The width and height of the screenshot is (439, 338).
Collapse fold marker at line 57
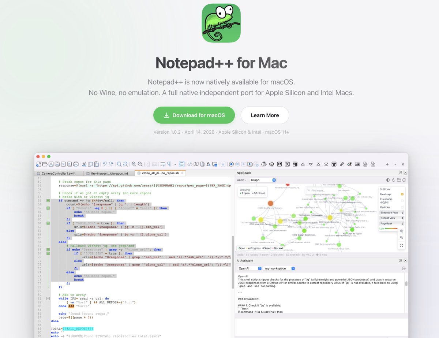click(48, 208)
